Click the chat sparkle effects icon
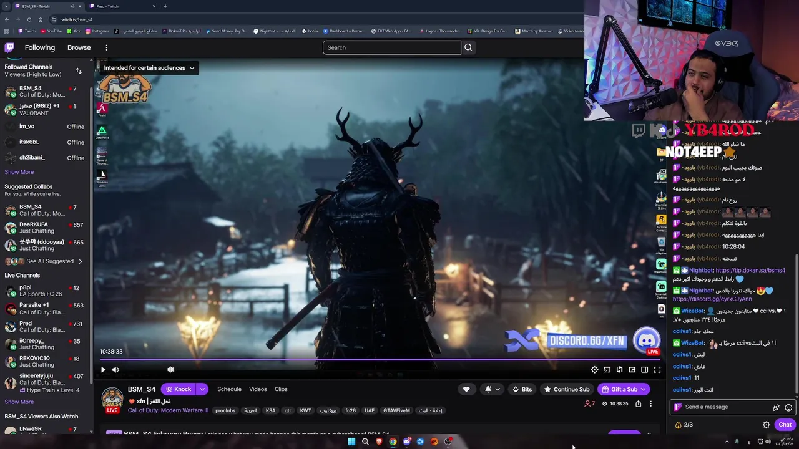Image resolution: width=799 pixels, height=449 pixels. tap(776, 407)
